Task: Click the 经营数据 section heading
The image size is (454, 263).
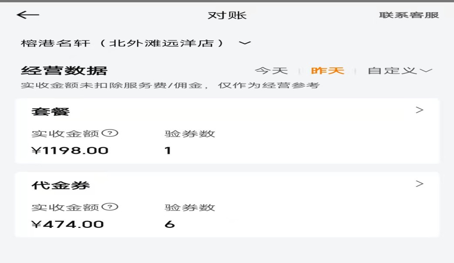Action: pos(64,70)
